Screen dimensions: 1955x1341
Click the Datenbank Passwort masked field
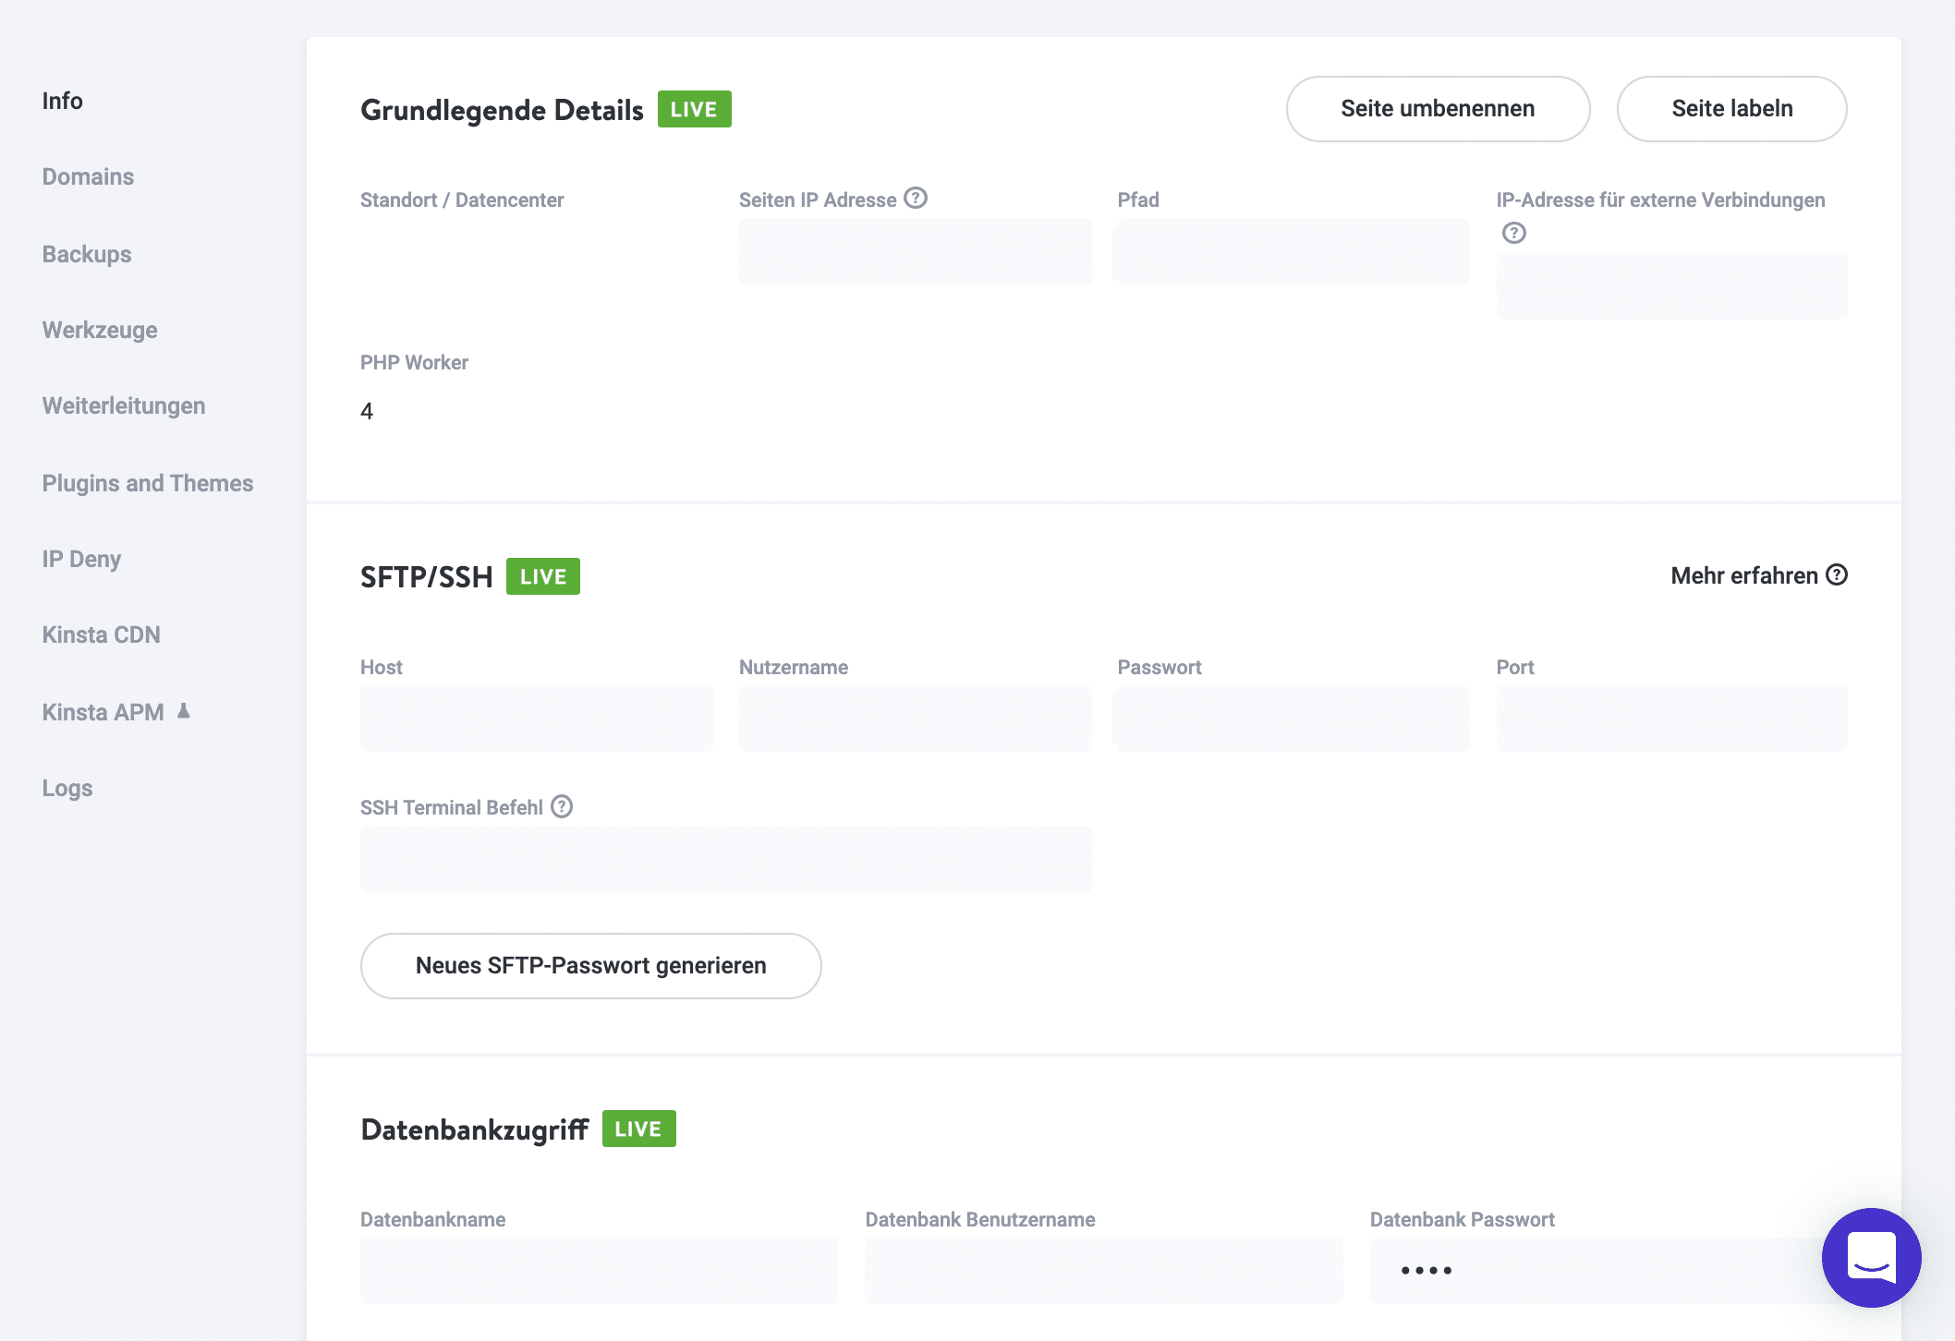[1608, 1270]
